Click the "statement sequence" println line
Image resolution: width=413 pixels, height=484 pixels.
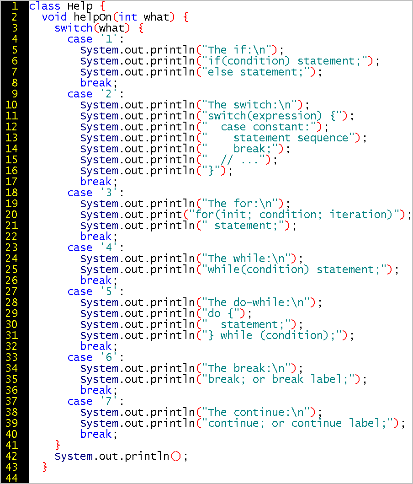(223, 138)
